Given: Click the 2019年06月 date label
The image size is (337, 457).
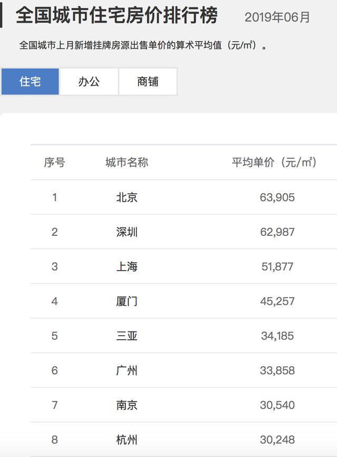Looking at the screenshot, I should (277, 17).
